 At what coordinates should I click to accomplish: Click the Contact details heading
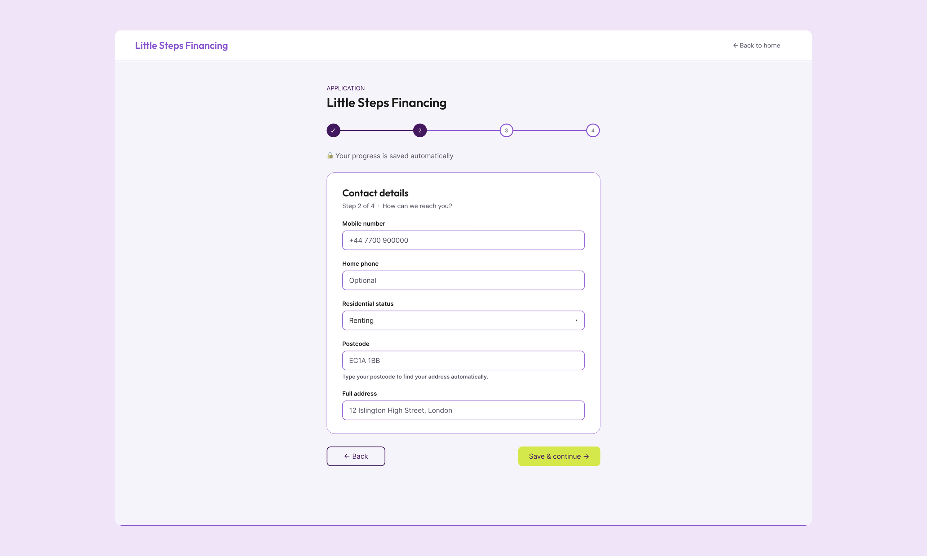[x=375, y=193]
